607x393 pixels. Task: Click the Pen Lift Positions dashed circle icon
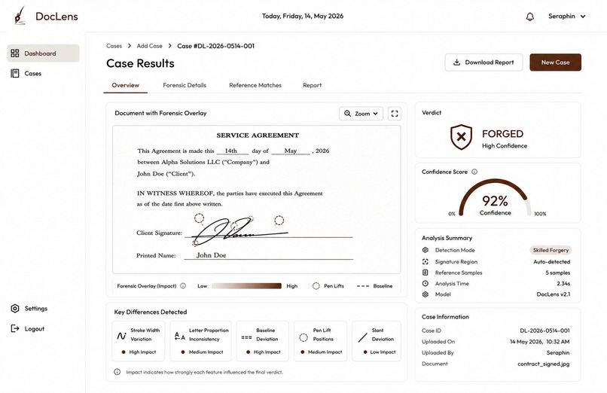click(303, 337)
